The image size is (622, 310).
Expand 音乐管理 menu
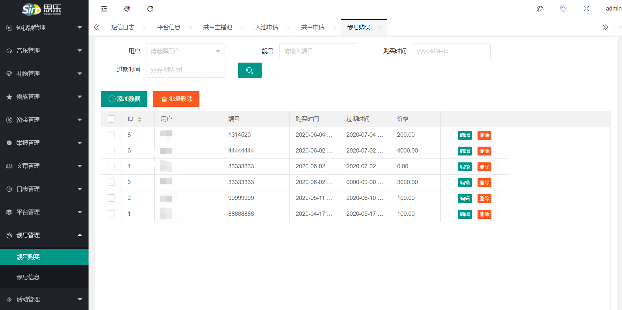coord(44,51)
